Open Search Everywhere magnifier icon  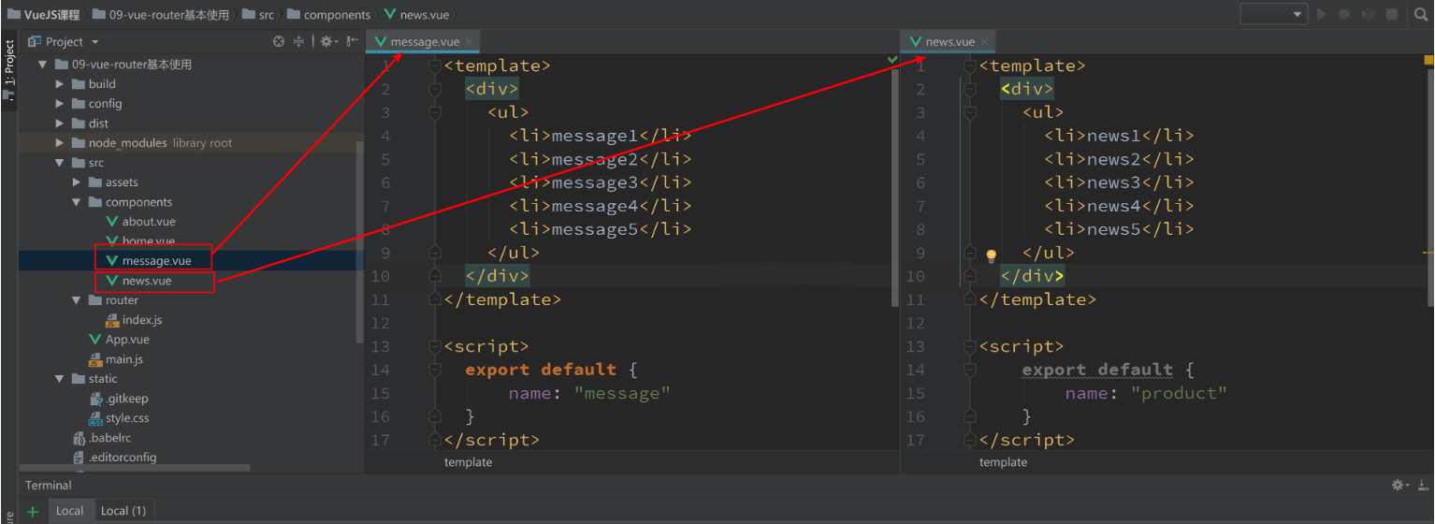coord(1419,14)
